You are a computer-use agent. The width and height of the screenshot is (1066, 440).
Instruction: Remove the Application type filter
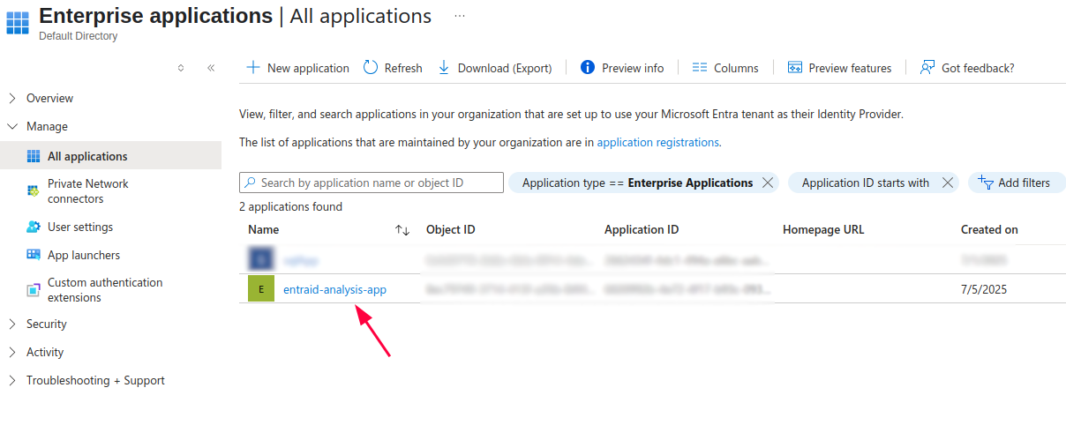click(x=767, y=183)
